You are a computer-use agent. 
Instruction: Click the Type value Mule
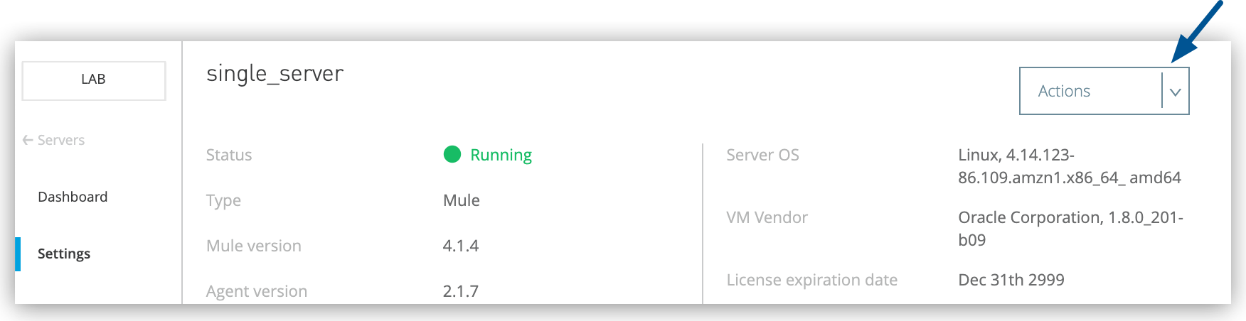pos(461,200)
